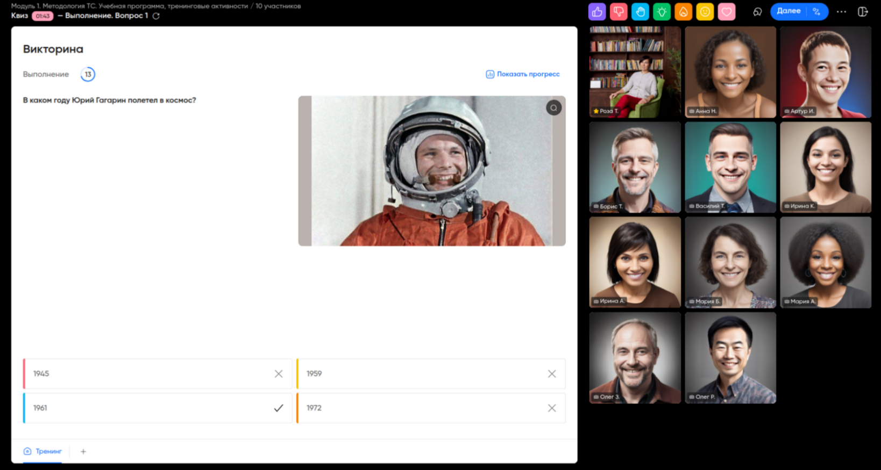Click the green lightbulb idea reaction
This screenshot has height=470, width=881.
pyautogui.click(x=662, y=11)
